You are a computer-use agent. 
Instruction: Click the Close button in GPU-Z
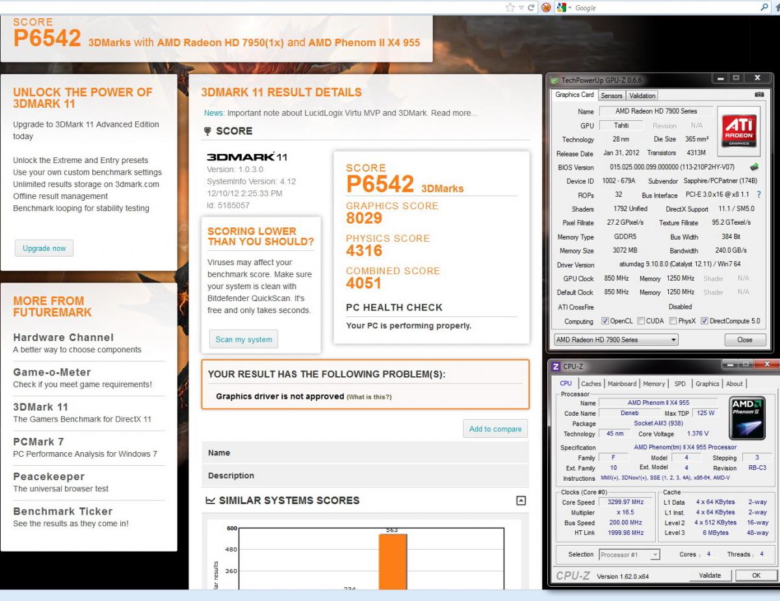pyautogui.click(x=745, y=340)
